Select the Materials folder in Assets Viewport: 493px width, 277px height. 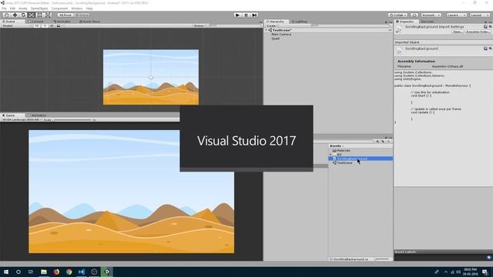(341, 151)
